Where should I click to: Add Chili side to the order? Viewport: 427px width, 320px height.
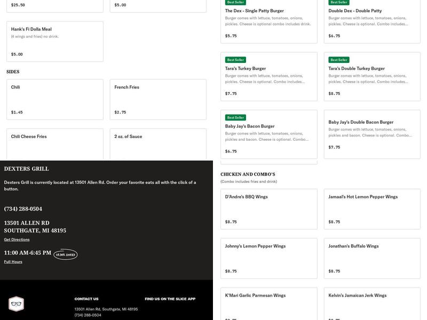click(54, 99)
